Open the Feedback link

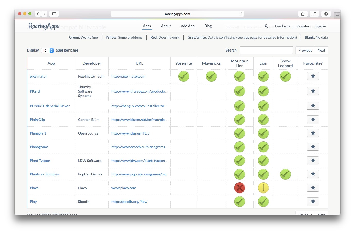pyautogui.click(x=283, y=26)
